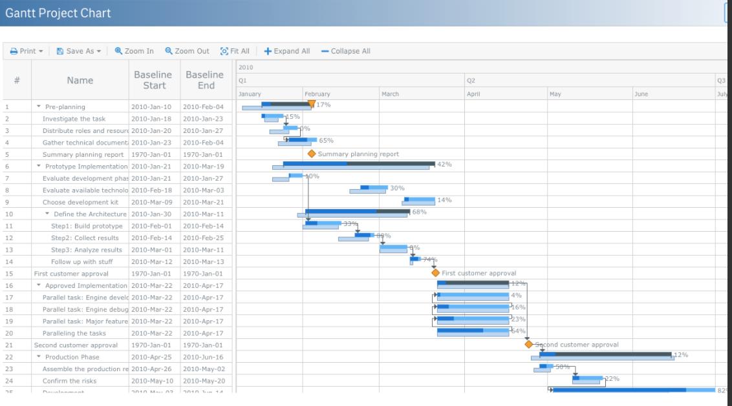
Task: Click the Zoom Out button
Action: (x=187, y=51)
